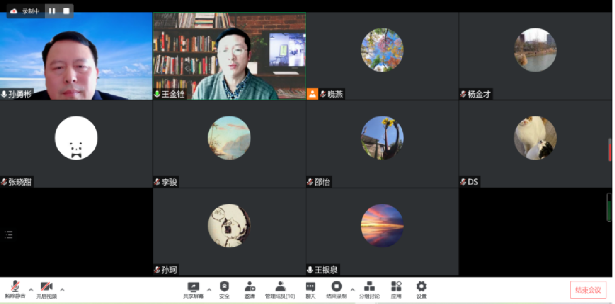Screen dimensions: 615x304
Task: Click the 录制中 recording status label
Action: point(30,11)
